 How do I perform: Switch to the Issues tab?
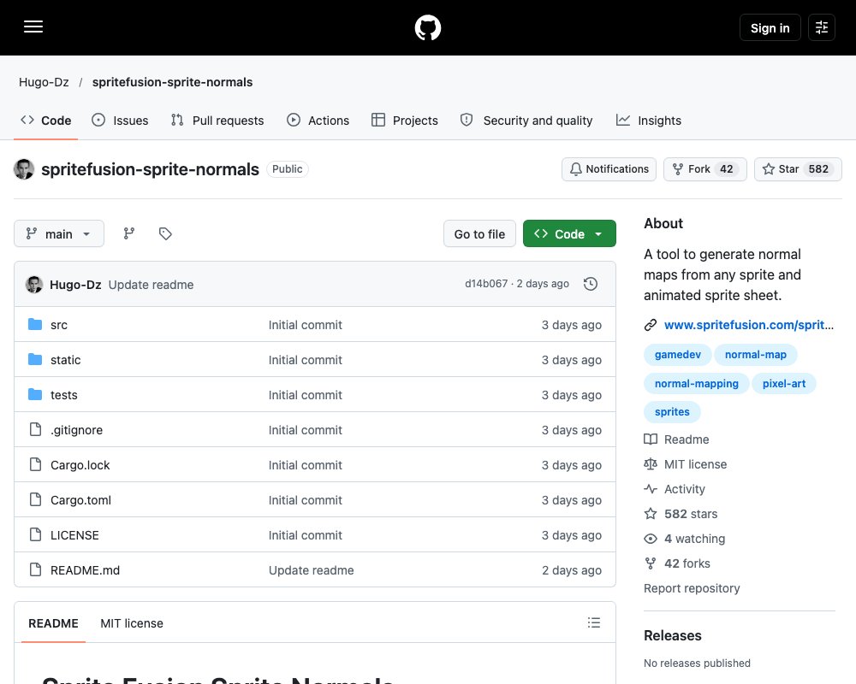click(120, 121)
